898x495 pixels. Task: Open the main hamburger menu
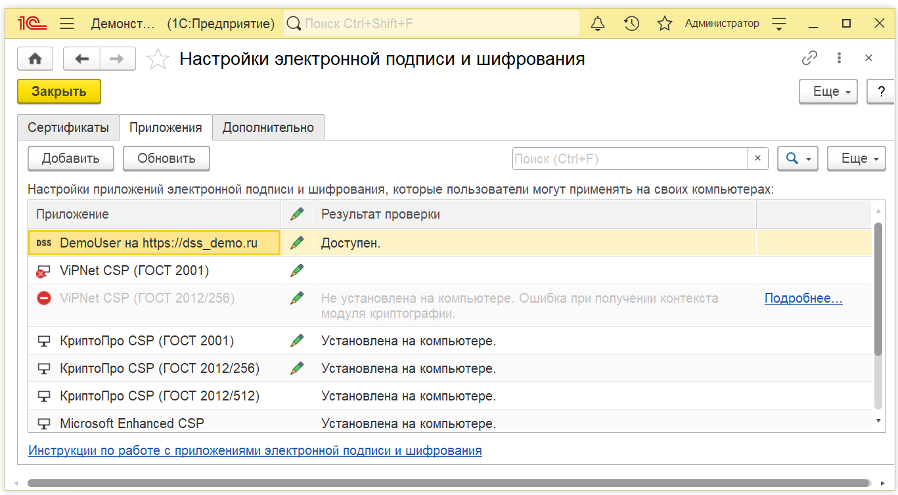[67, 24]
